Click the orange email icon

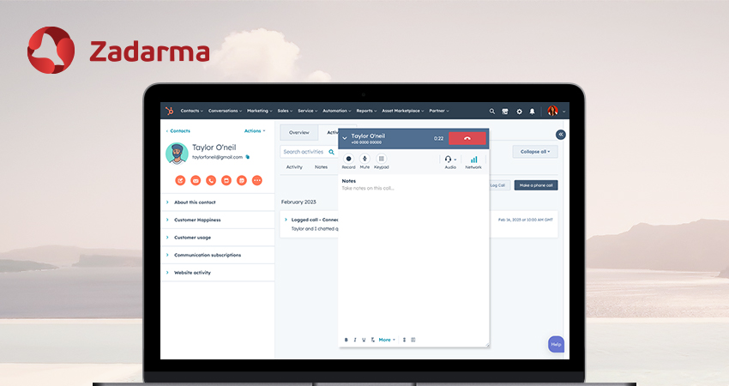[x=196, y=180]
